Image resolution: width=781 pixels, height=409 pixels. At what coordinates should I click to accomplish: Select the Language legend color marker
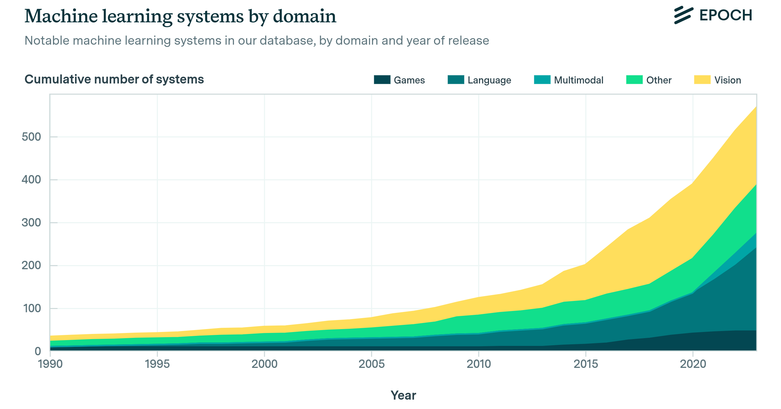tap(457, 80)
